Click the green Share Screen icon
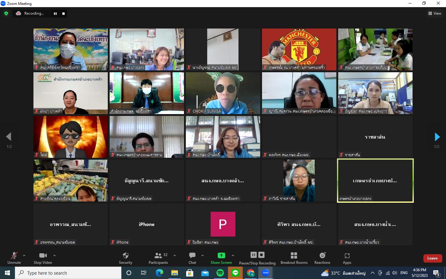Image resolution: width=446 pixels, height=279 pixels. tap(221, 255)
